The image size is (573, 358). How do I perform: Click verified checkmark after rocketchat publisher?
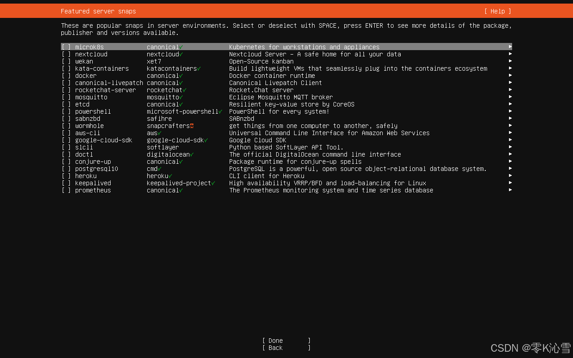184,90
